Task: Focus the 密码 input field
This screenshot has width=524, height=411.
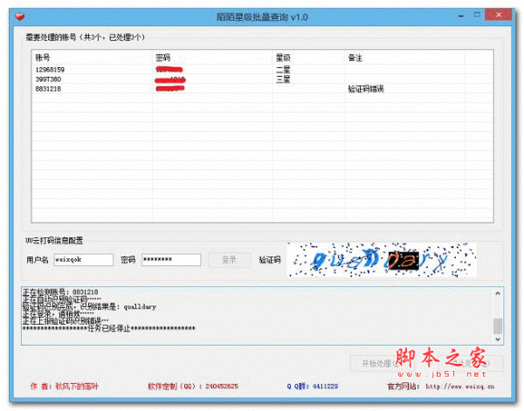Action: click(170, 259)
